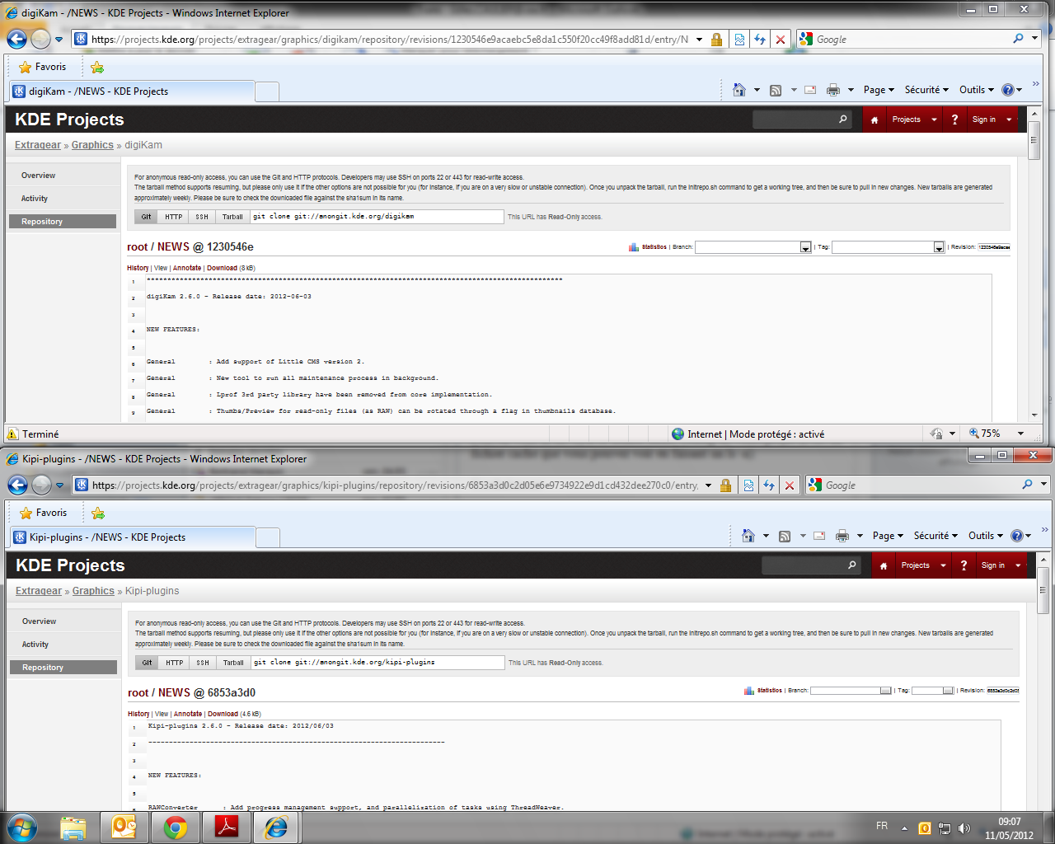The height and width of the screenshot is (844, 1055).
Task: Click the Statistics chart icon for digiKam NEWS
Action: [634, 247]
